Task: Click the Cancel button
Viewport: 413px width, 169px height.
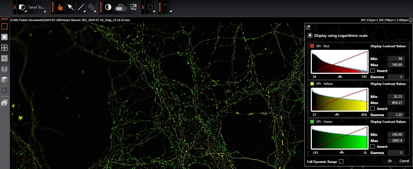Action: tap(404, 161)
